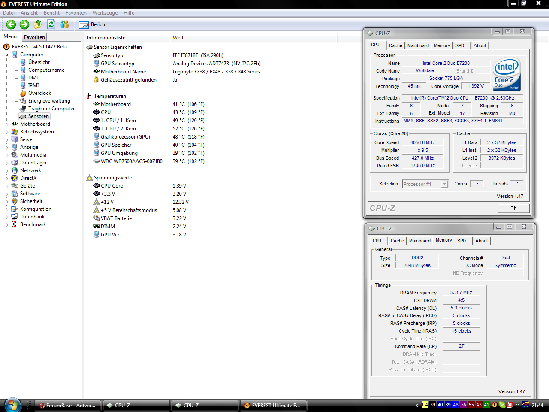Open About tab in top CPU-Z window

(480, 45)
